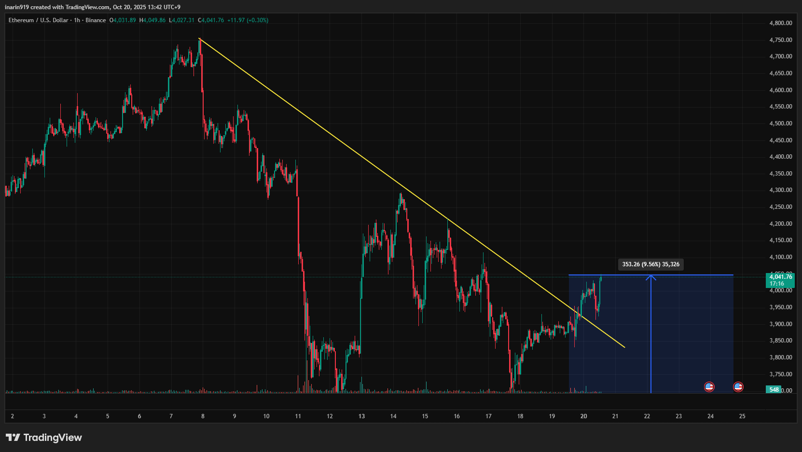Click the right US flag economic event icon
802x452 pixels.
coord(738,386)
